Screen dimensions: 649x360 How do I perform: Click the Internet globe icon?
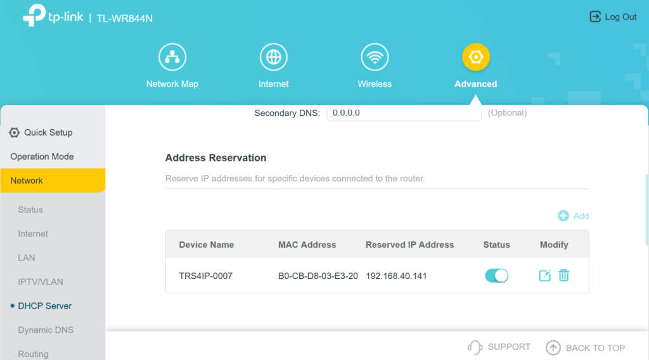click(x=273, y=58)
